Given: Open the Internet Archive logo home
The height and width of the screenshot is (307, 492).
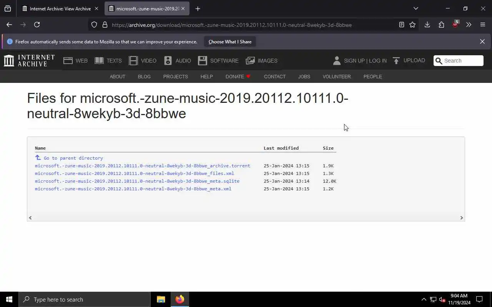Looking at the screenshot, I should 29,61.
